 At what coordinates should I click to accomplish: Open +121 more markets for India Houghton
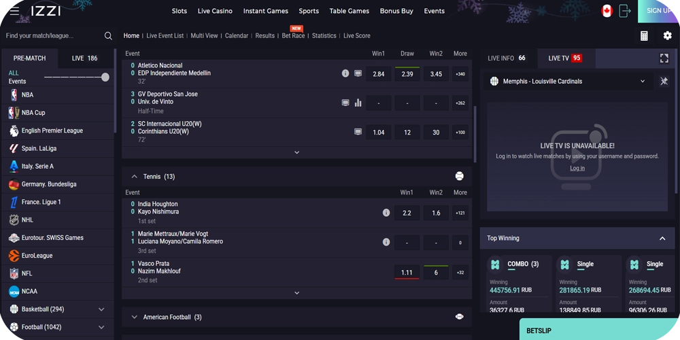pos(460,213)
